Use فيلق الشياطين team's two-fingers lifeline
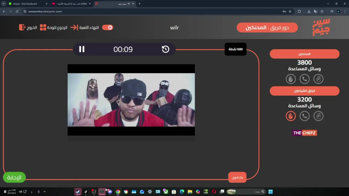The width and height of the screenshot is (349, 196). [318, 116]
